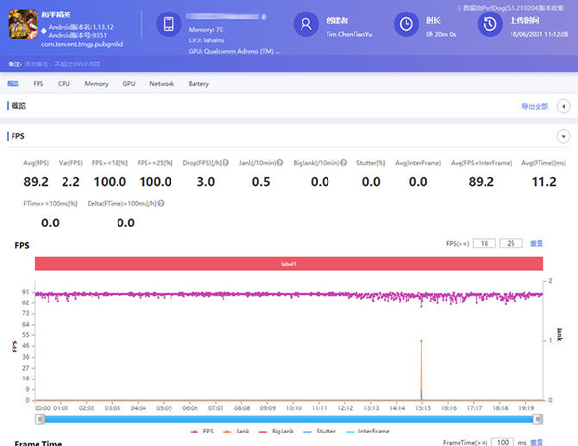Viewport: 578px width, 446px height.
Task: Click help icon beside Delta(FTime)>100ms
Action: 160,204
